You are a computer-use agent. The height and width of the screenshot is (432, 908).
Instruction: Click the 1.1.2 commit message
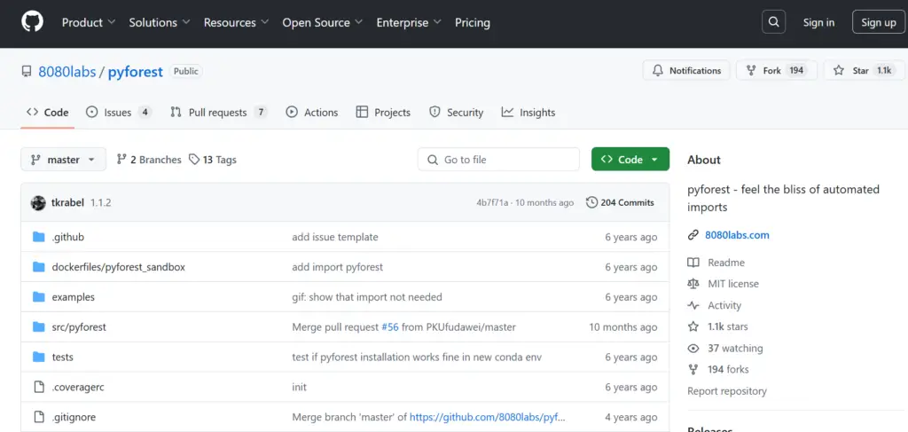[x=101, y=202]
